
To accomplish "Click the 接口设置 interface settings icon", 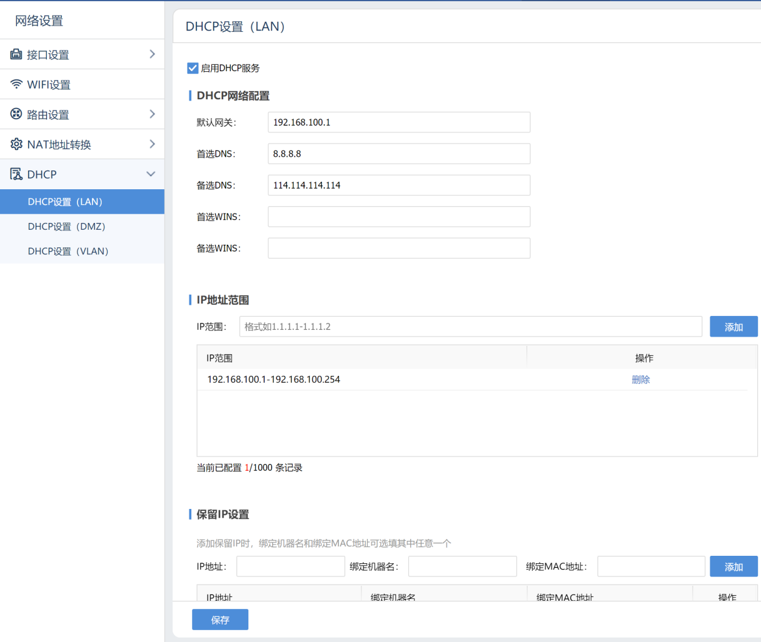I will pos(16,54).
